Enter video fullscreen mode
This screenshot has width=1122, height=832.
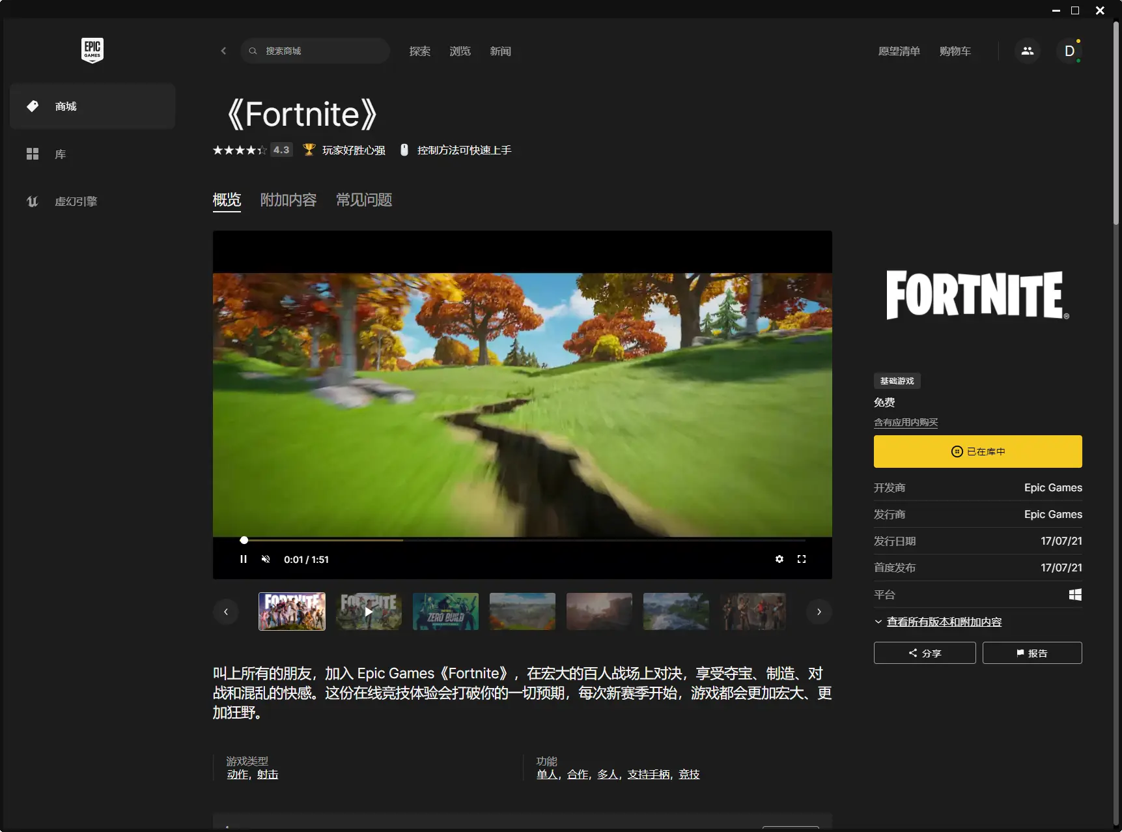click(802, 559)
